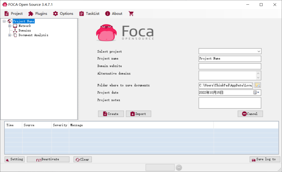282x172 pixels.
Task: Click the Select project label
Action: tap(109, 52)
